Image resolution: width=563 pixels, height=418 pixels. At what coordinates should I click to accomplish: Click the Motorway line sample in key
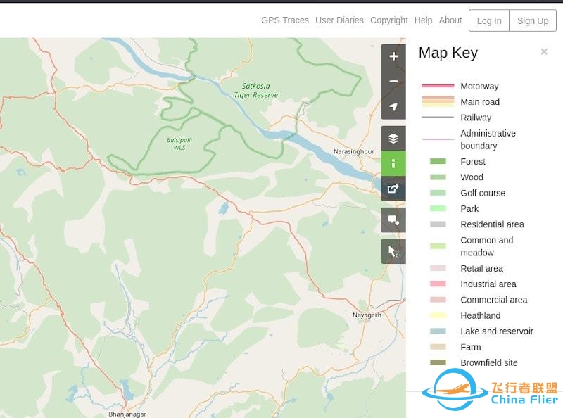point(438,86)
